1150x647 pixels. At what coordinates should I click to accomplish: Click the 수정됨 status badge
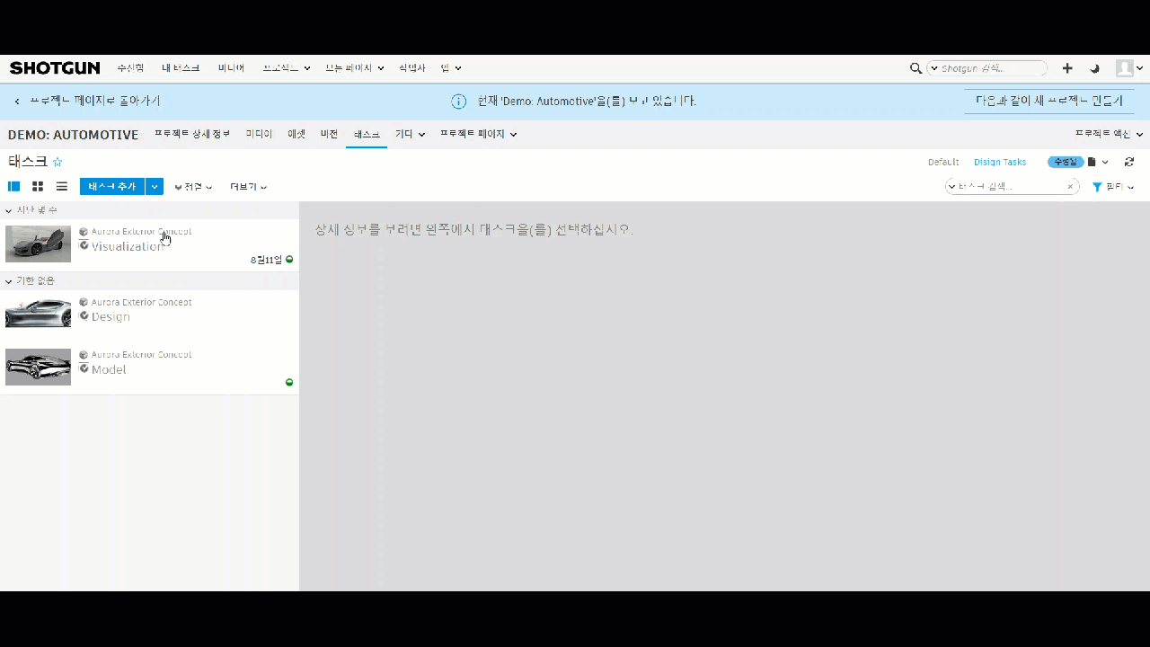pos(1066,162)
